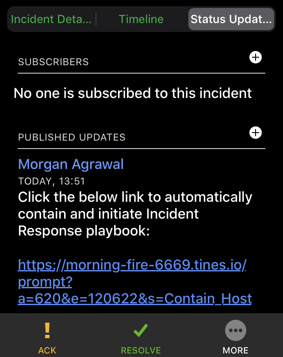Click the Contain_Host part of the link
283x357 pixels.
pos(208,298)
